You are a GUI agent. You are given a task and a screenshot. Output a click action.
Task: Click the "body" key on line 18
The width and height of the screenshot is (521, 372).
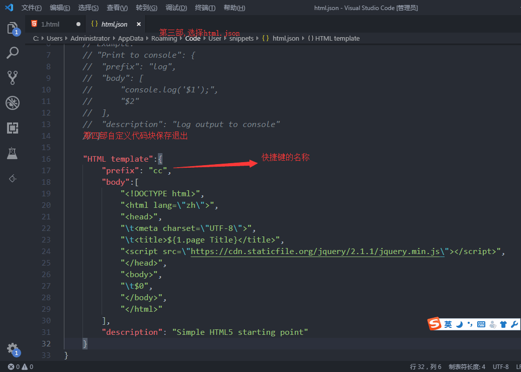[116, 182]
